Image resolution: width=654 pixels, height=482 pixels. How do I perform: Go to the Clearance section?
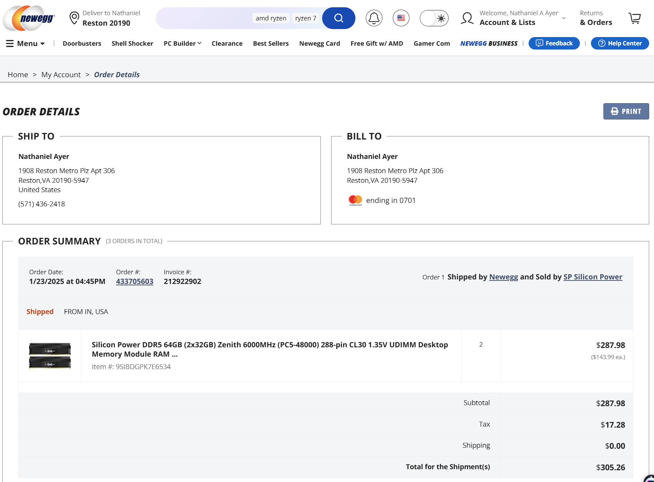click(x=227, y=44)
